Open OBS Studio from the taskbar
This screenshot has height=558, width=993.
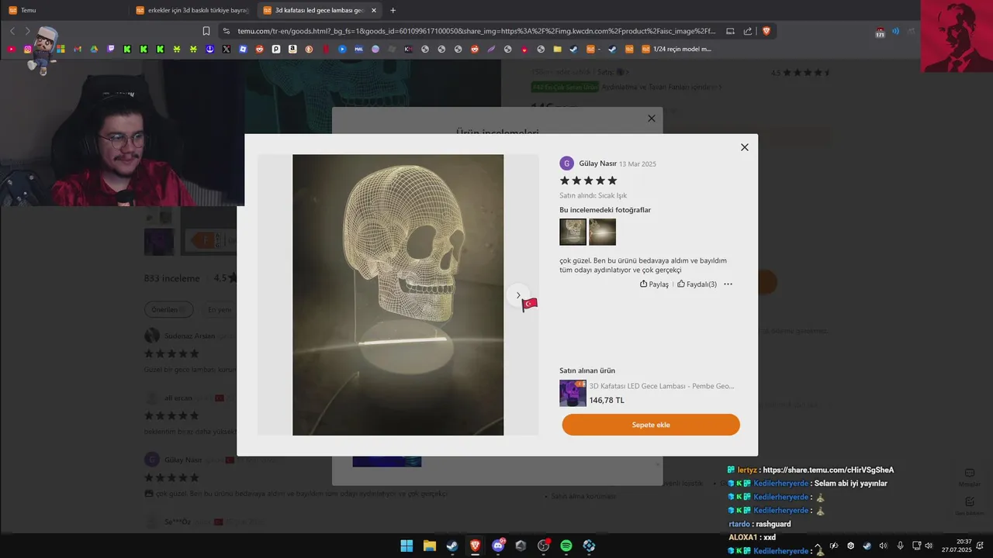(543, 546)
